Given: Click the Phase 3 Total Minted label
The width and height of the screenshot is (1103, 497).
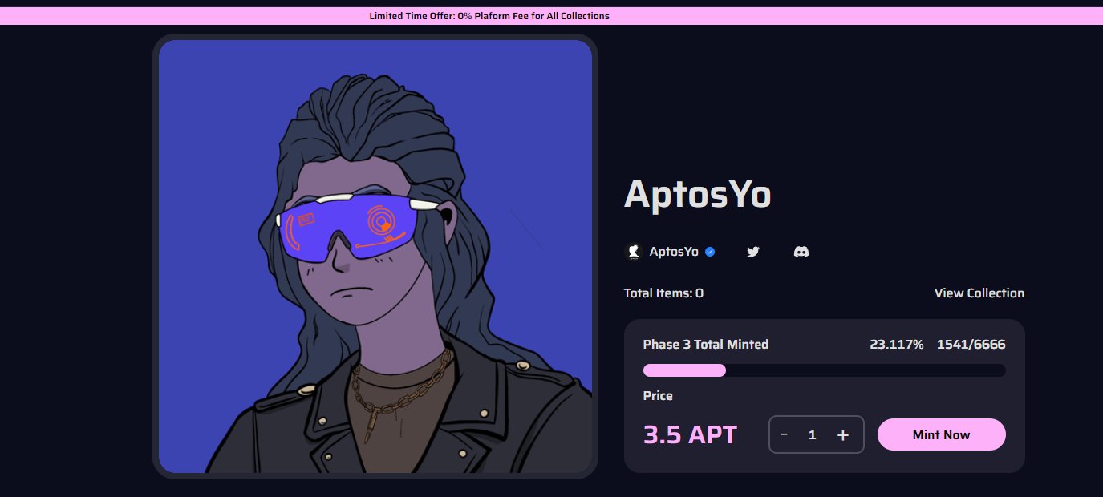Looking at the screenshot, I should [x=706, y=345].
